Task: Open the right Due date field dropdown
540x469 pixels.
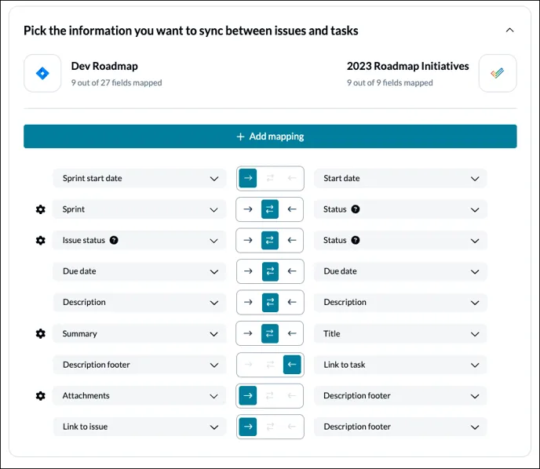Action: click(400, 271)
